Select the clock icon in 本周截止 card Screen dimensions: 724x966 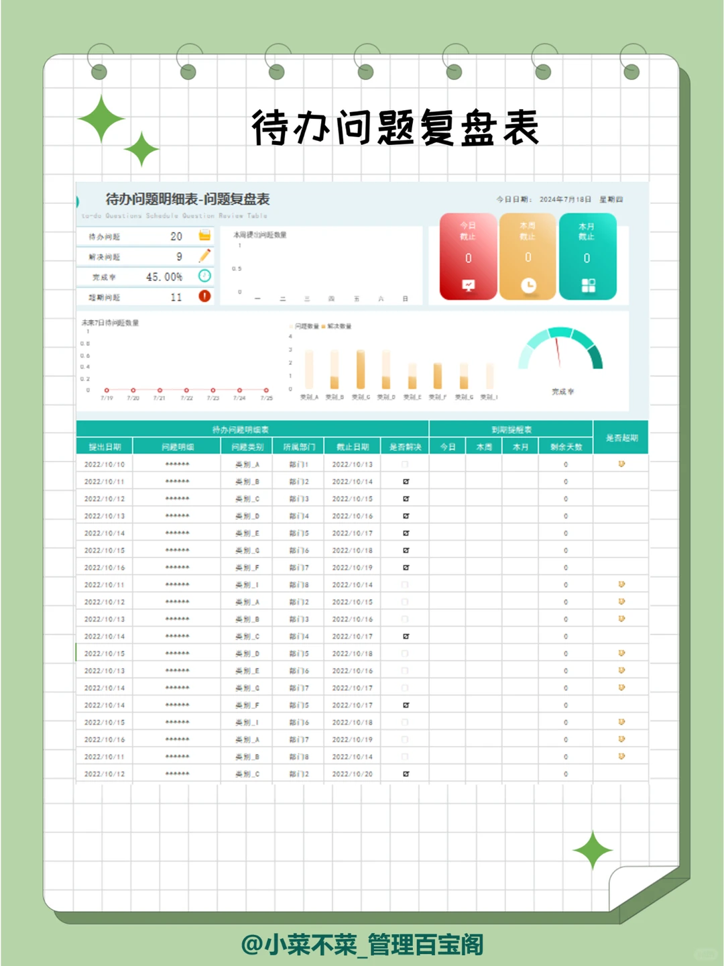[x=529, y=284]
